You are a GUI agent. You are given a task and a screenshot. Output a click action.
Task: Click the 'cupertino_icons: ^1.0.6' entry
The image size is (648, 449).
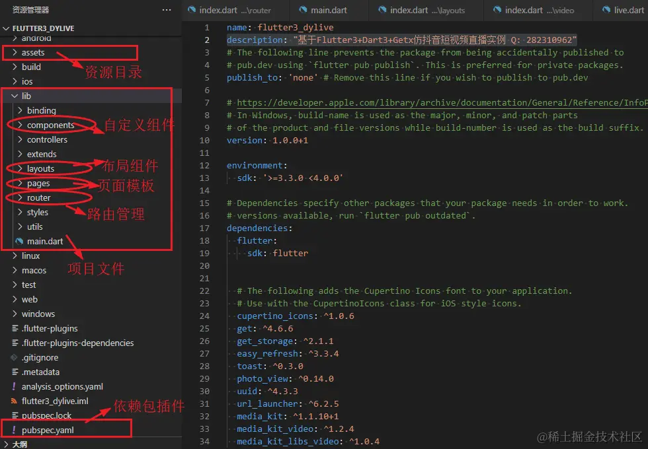point(296,316)
